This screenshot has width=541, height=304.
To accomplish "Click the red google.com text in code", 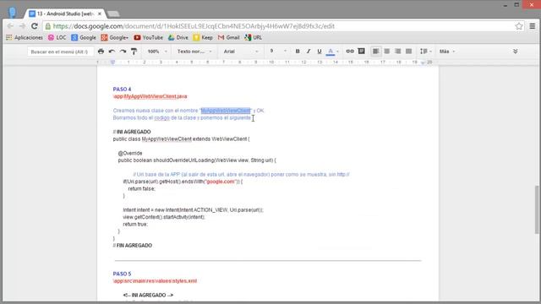I will click(x=221, y=182).
